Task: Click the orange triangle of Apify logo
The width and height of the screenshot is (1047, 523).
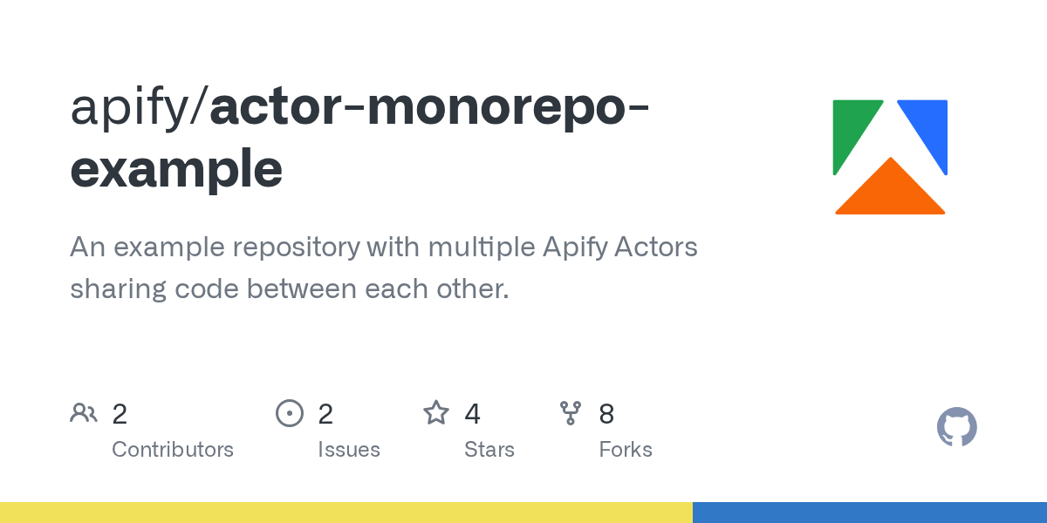Action: 890,194
